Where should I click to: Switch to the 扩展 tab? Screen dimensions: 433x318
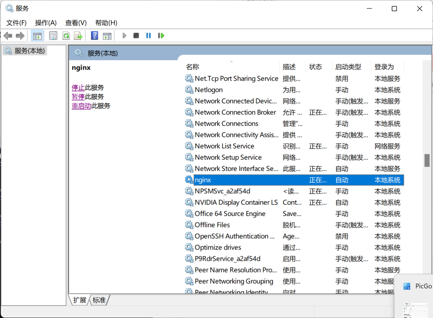click(79, 300)
